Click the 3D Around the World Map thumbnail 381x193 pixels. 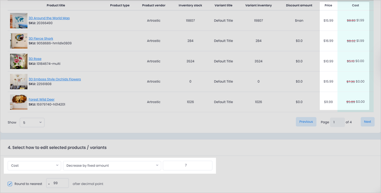[19, 20]
